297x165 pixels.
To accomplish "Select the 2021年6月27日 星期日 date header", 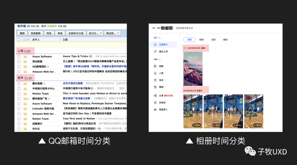I will pyautogui.click(x=193, y=91).
